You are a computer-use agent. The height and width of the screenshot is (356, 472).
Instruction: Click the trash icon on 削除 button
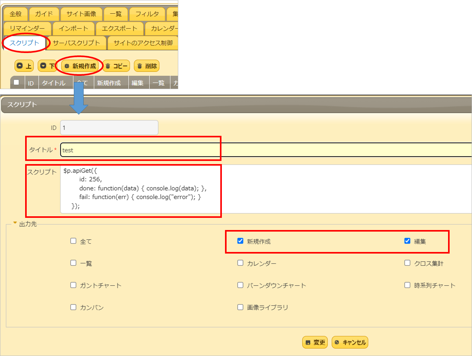139,66
